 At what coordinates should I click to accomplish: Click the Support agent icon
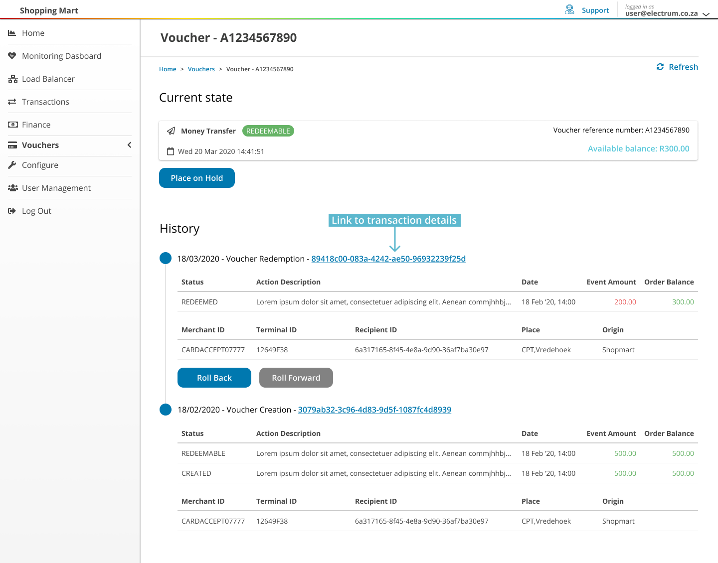(x=569, y=9)
